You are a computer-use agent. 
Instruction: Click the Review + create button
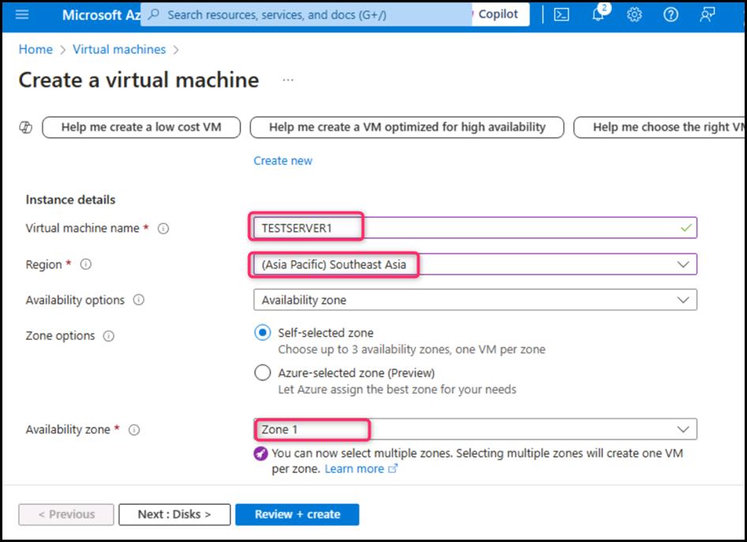(297, 514)
